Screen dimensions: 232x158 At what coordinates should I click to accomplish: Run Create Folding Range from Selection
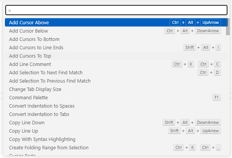pos(49,148)
